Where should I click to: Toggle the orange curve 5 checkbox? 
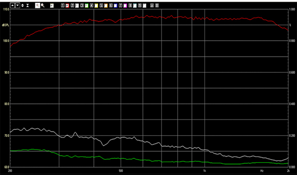click(106, 6)
